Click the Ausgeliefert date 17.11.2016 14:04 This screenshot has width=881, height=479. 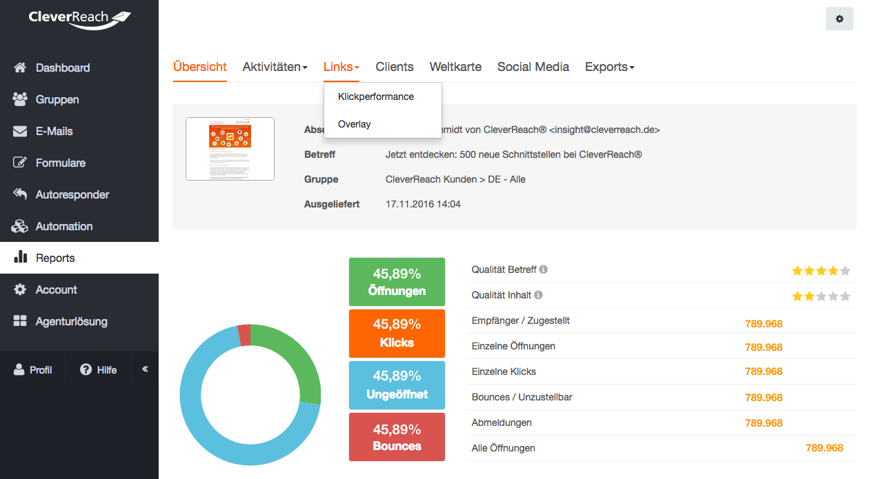(x=423, y=204)
